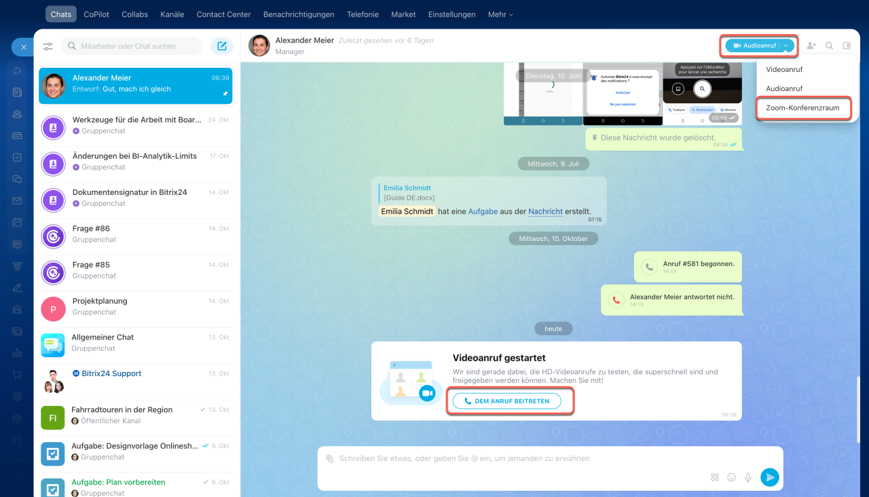Open the Alexander Meier chat in list
869x497 pixels.
click(136, 86)
